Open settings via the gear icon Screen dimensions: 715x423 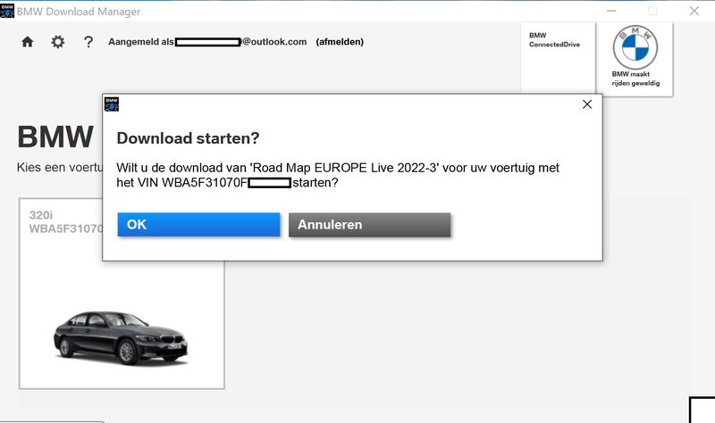coord(58,42)
